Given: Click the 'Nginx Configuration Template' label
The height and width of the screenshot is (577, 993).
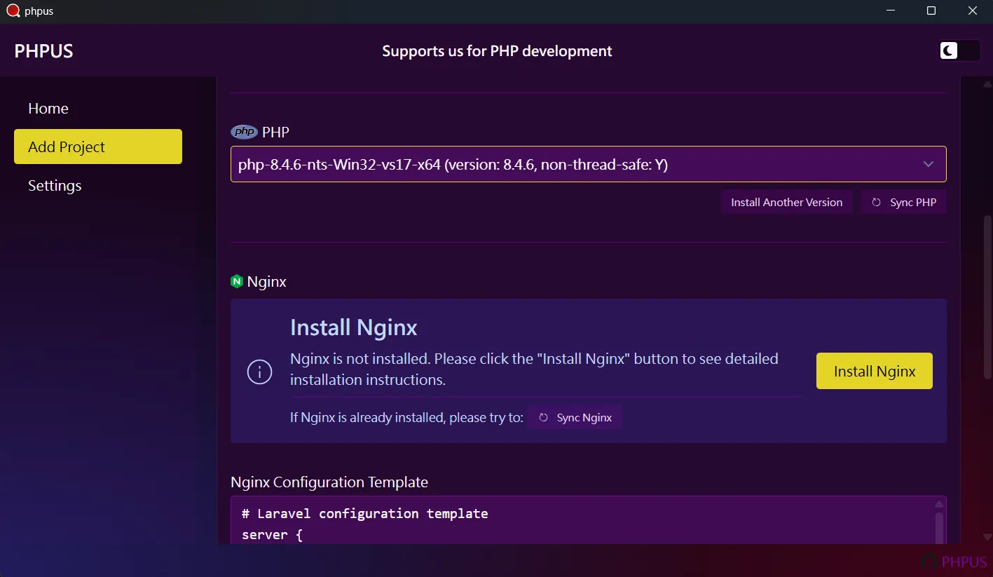Looking at the screenshot, I should click(329, 482).
